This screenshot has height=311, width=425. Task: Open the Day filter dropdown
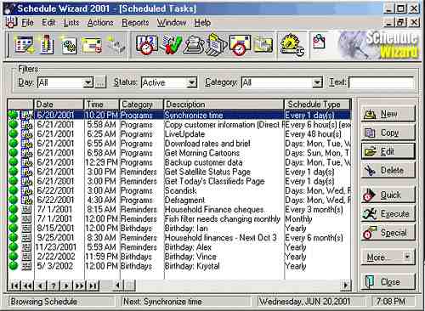point(88,82)
